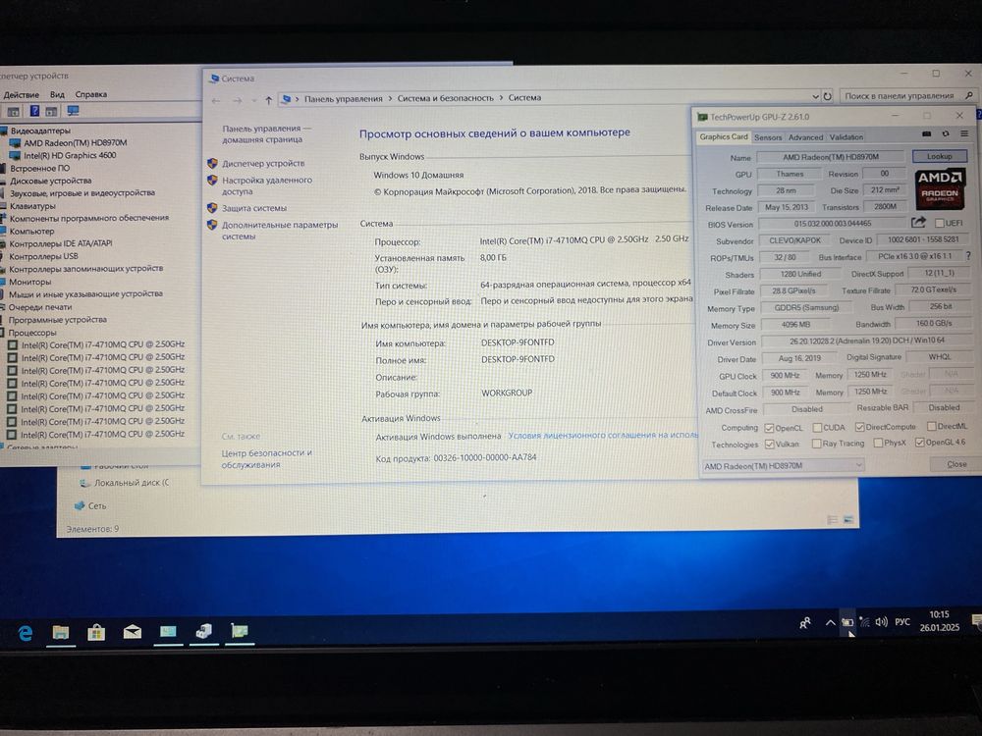Image resolution: width=982 pixels, height=736 pixels.
Task: Click the scan for hardware monitor toolbar icon
Action: (74, 111)
